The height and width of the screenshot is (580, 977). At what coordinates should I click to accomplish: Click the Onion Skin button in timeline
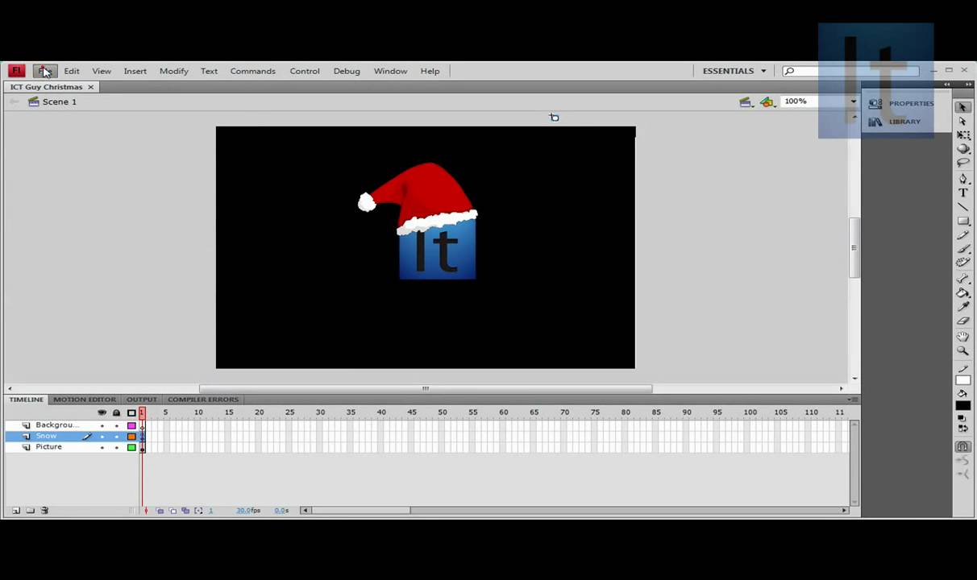point(160,511)
